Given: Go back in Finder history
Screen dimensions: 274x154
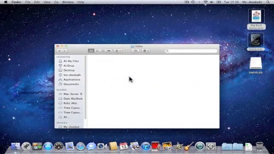Looking at the screenshot, I should pyautogui.click(x=60, y=50).
